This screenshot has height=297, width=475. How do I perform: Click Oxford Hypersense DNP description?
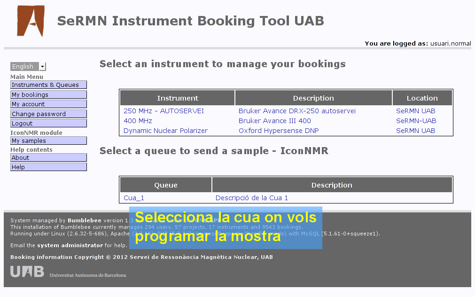[279, 131]
